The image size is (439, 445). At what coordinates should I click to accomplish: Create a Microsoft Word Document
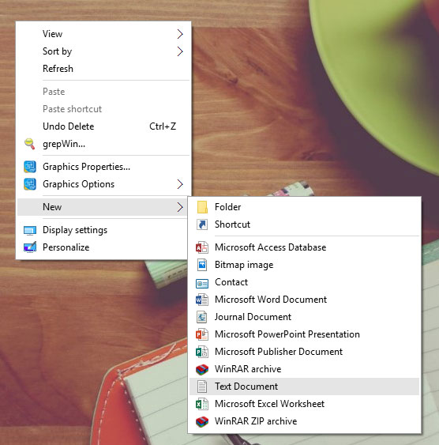pyautogui.click(x=305, y=300)
